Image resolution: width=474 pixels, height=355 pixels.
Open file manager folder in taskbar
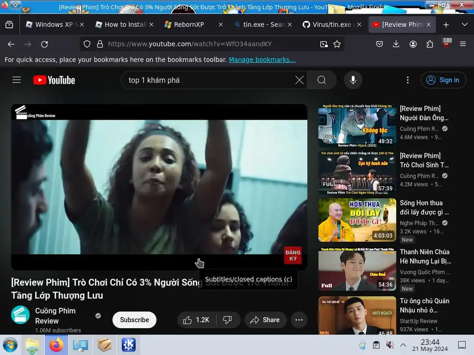click(x=32, y=345)
